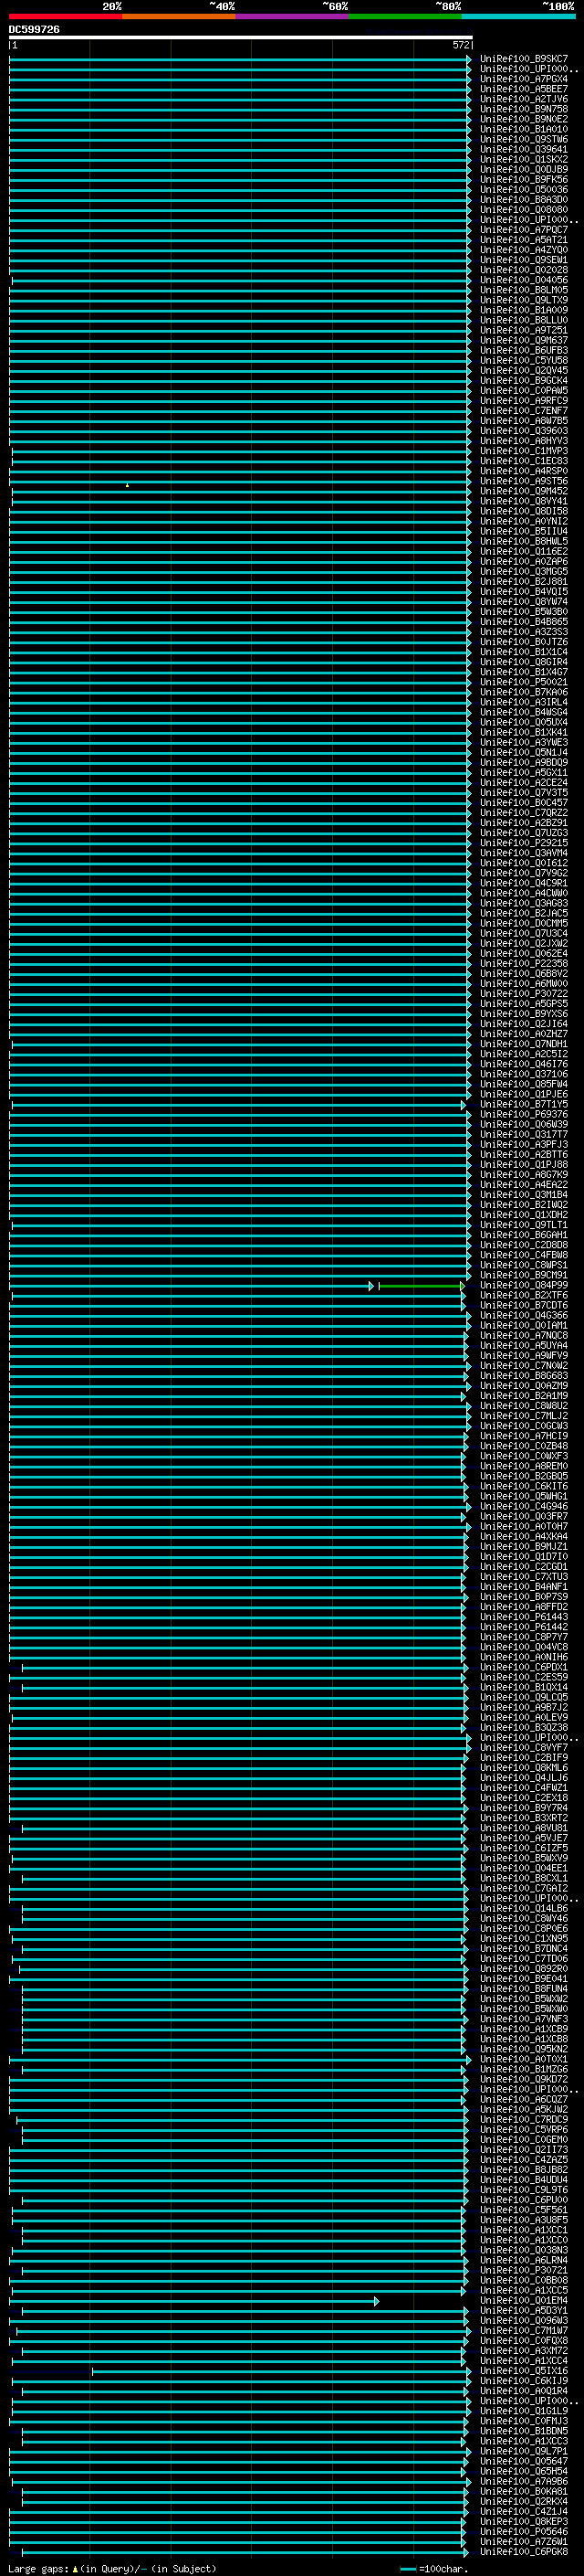
Task: Click label UniRef100_Q39641
Action: [523, 149]
